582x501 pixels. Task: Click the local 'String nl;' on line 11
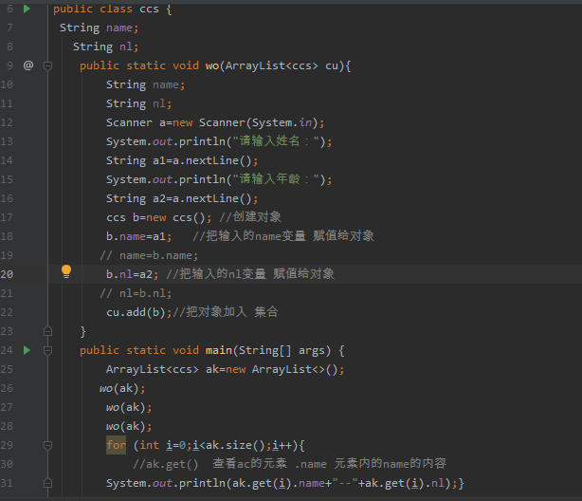(x=138, y=103)
